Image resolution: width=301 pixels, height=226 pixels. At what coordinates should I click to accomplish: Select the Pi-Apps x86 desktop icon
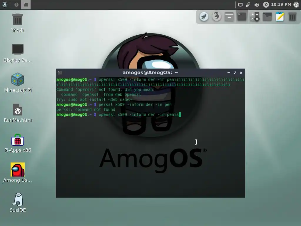point(18,143)
